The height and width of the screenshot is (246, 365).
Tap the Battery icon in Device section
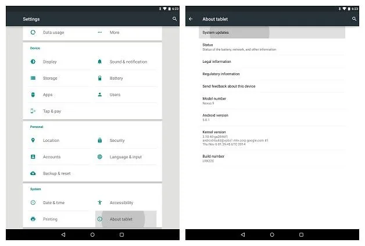pos(99,78)
